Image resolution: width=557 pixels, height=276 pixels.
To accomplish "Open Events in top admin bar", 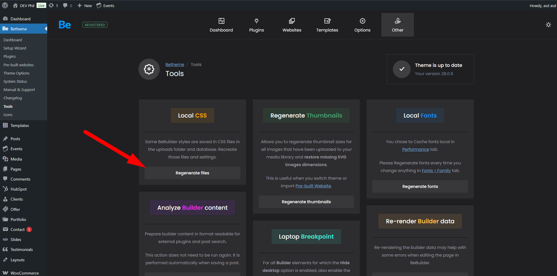I will point(105,5).
